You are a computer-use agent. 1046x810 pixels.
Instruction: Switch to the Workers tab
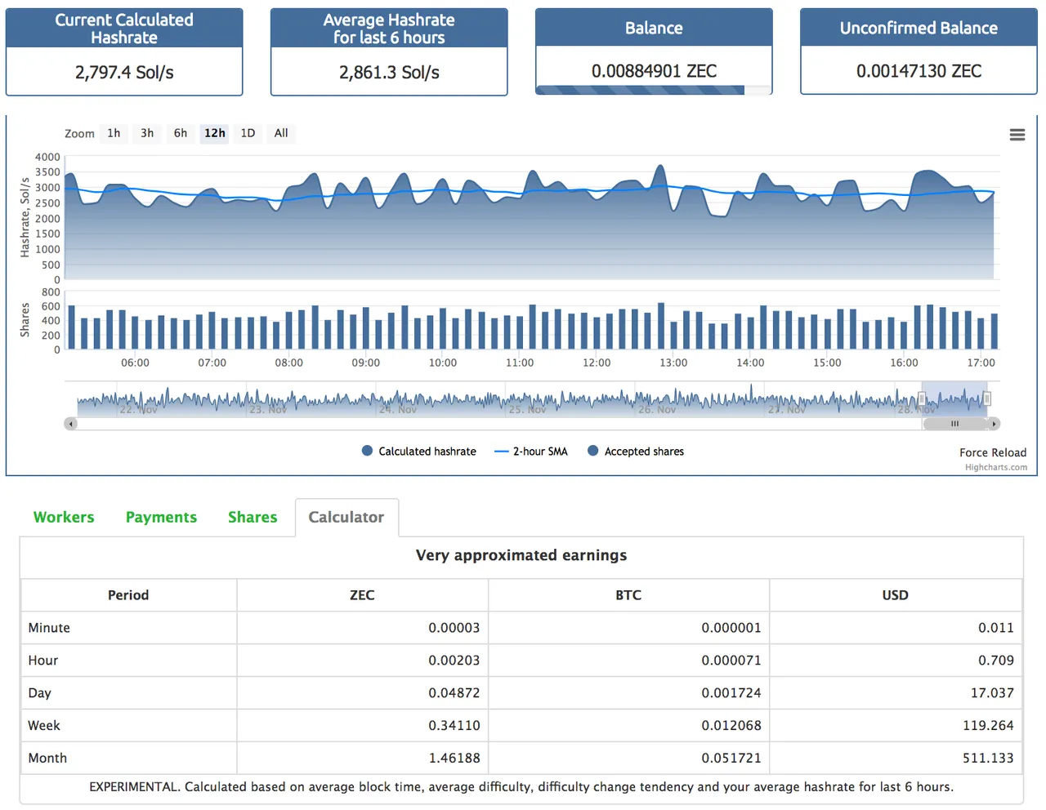(64, 517)
